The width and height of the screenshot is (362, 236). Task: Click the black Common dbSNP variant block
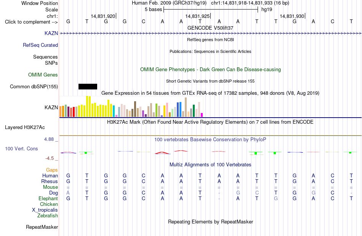point(88,86)
